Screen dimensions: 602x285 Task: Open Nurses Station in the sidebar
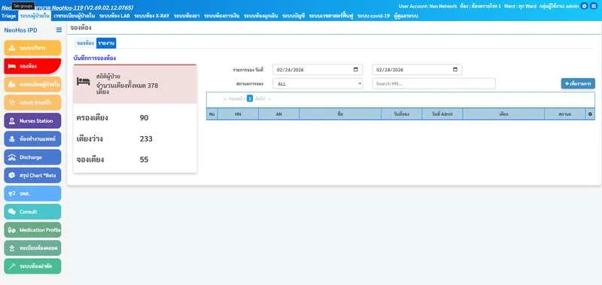click(32, 120)
